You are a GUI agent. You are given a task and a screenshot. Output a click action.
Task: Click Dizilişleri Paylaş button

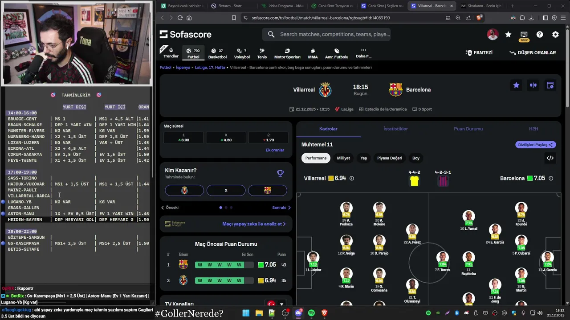pos(536,144)
